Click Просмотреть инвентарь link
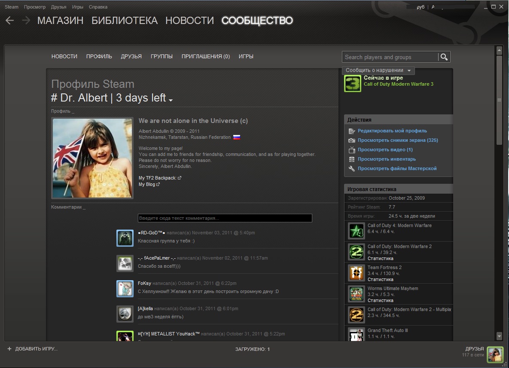 (387, 159)
